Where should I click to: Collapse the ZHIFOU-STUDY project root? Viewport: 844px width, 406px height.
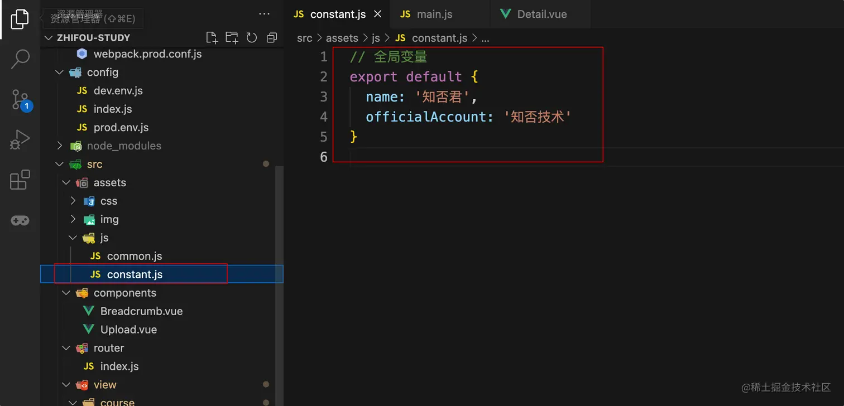coord(49,37)
